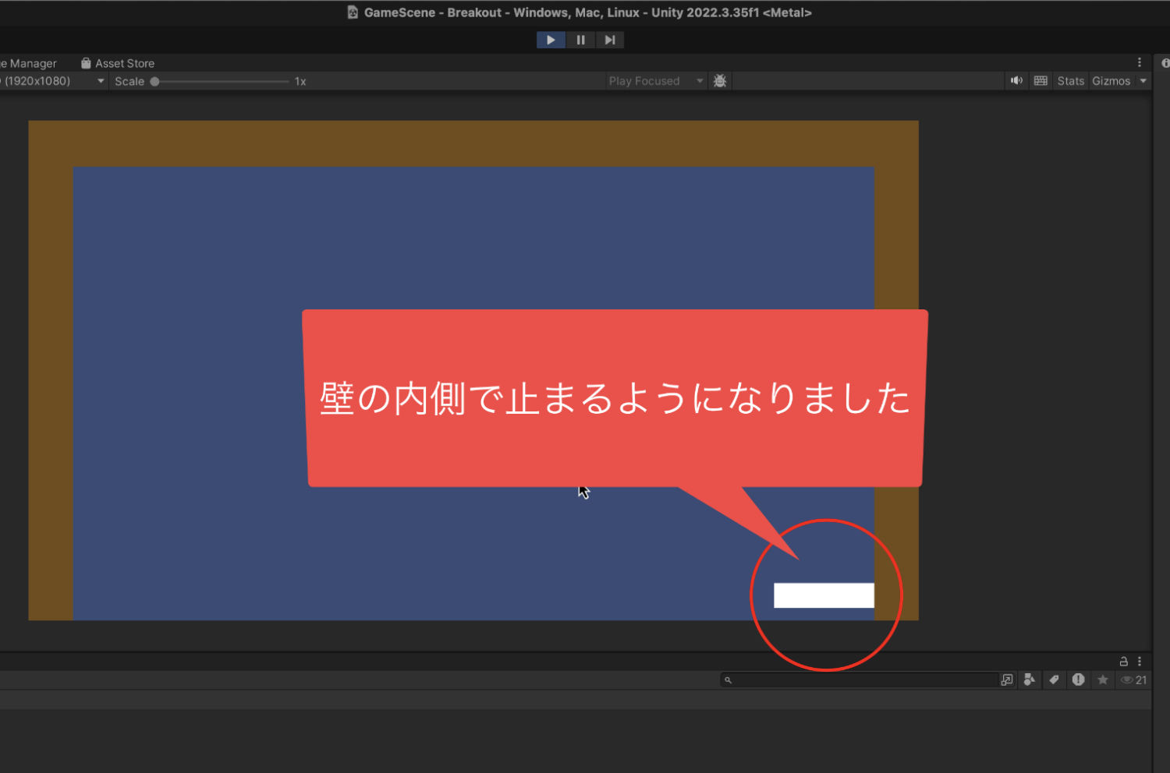Mute audio with the speaker icon
This screenshot has height=773, width=1170.
click(1016, 81)
